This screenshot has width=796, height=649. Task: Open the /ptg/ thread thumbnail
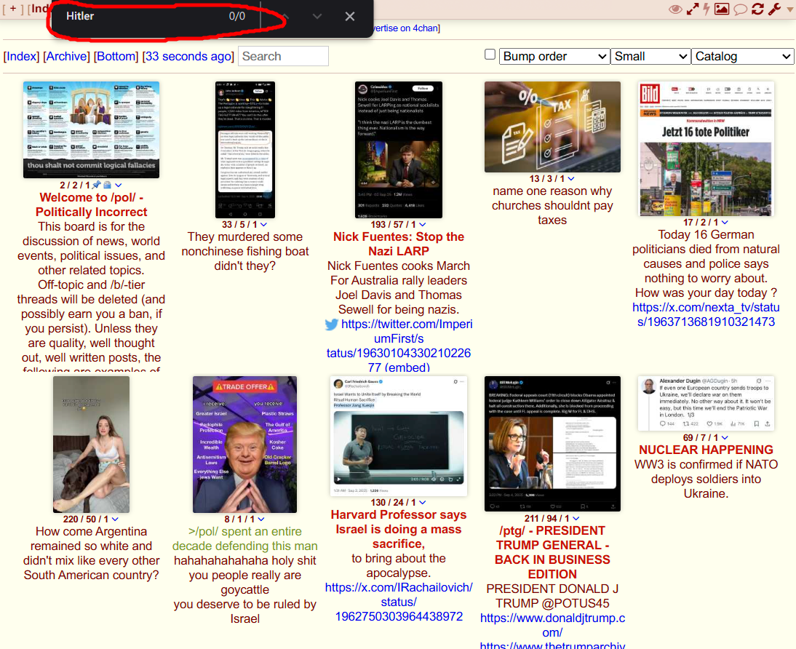(552, 444)
